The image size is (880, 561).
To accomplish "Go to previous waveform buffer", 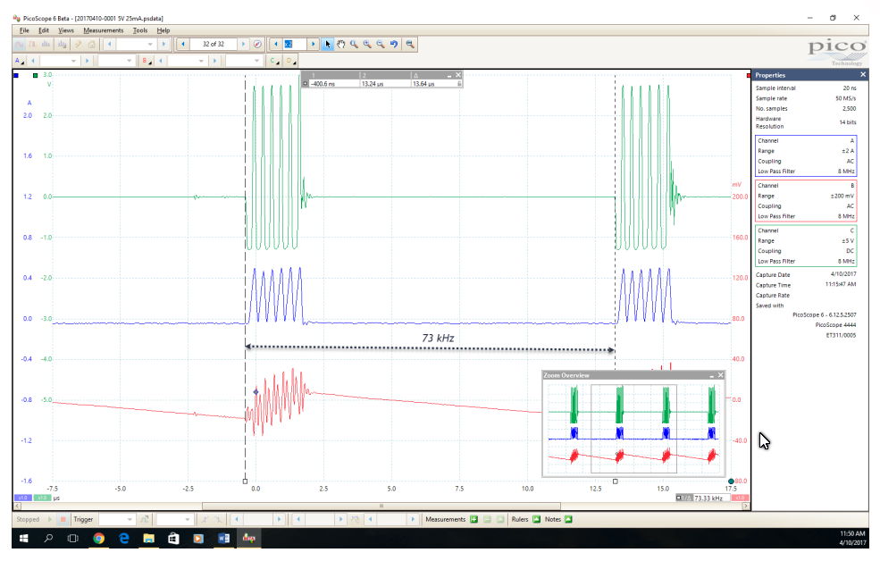I will pos(183,44).
